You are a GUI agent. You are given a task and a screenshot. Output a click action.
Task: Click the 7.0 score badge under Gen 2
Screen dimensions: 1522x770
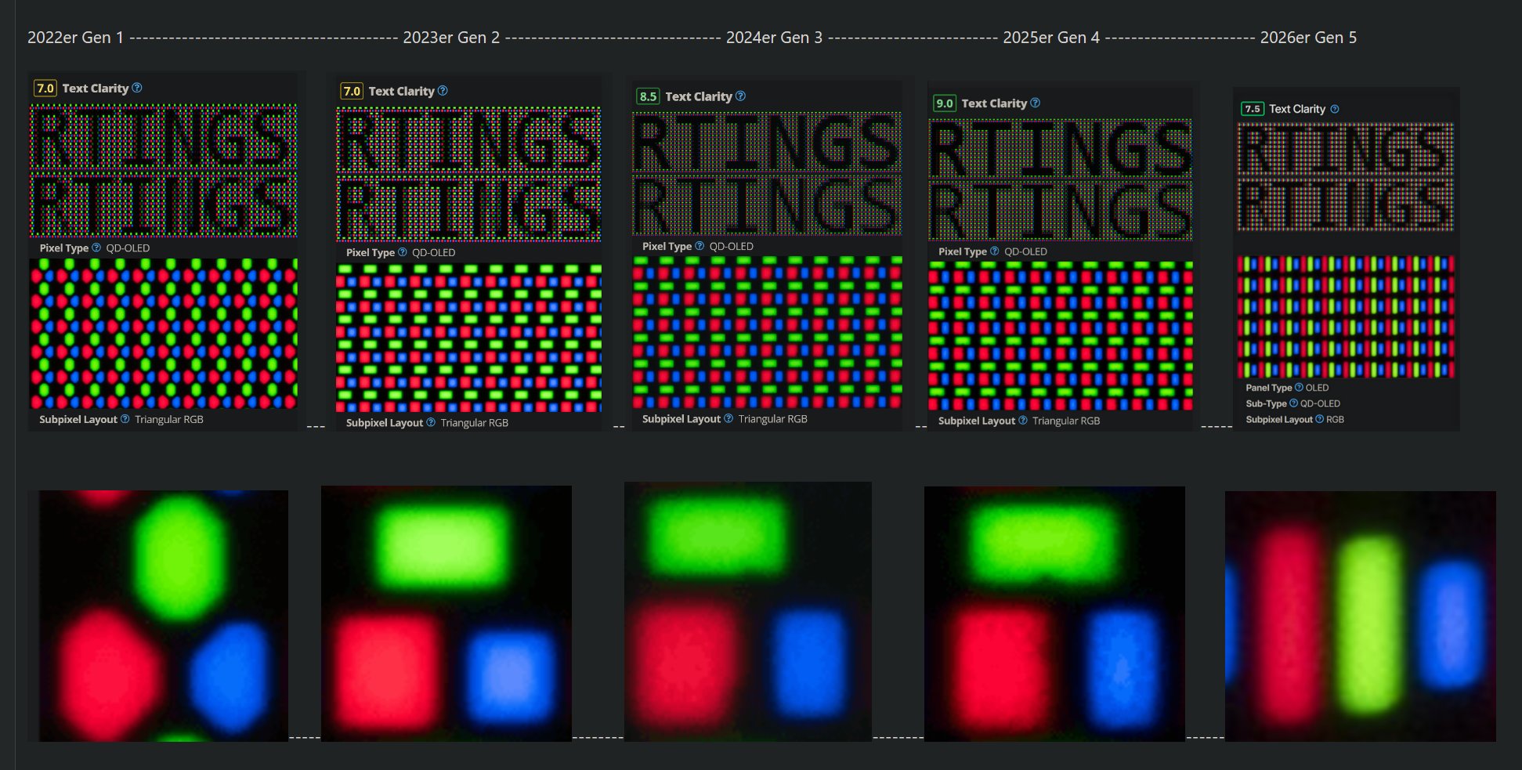(x=352, y=91)
